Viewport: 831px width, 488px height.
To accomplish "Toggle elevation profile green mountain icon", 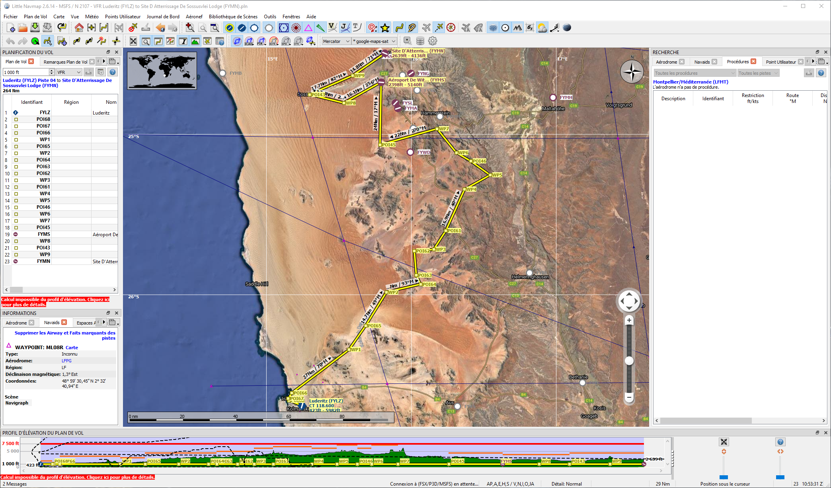I will pos(195,41).
